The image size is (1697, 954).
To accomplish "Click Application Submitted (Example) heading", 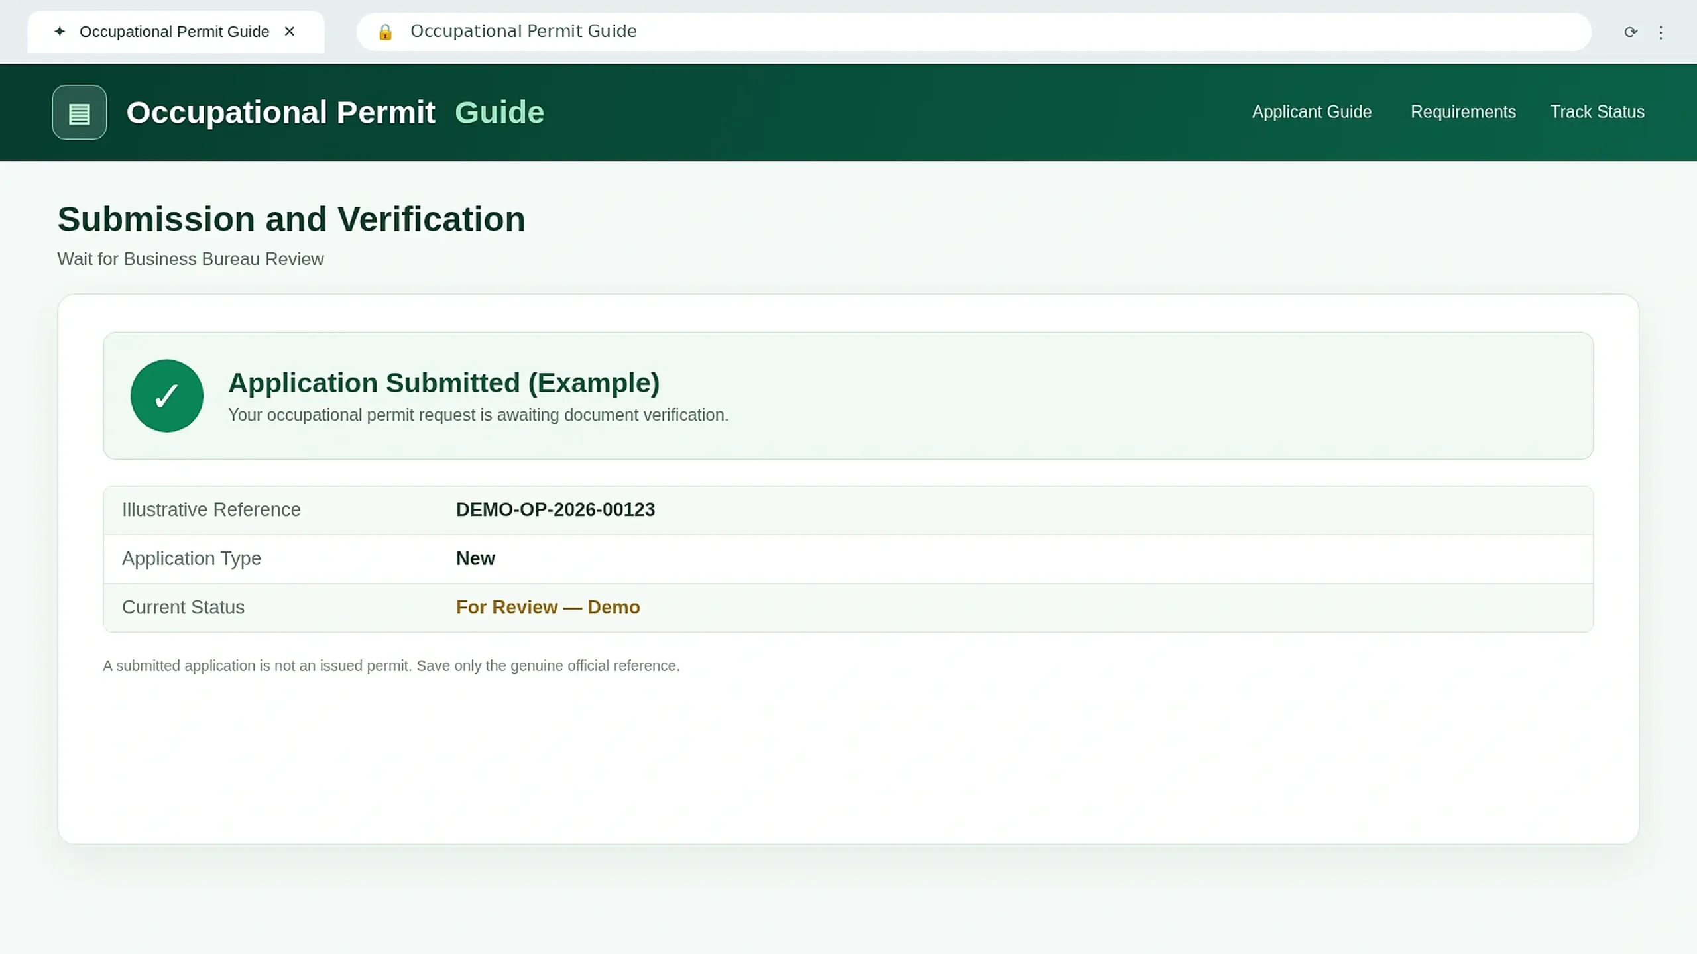I will pos(444,383).
